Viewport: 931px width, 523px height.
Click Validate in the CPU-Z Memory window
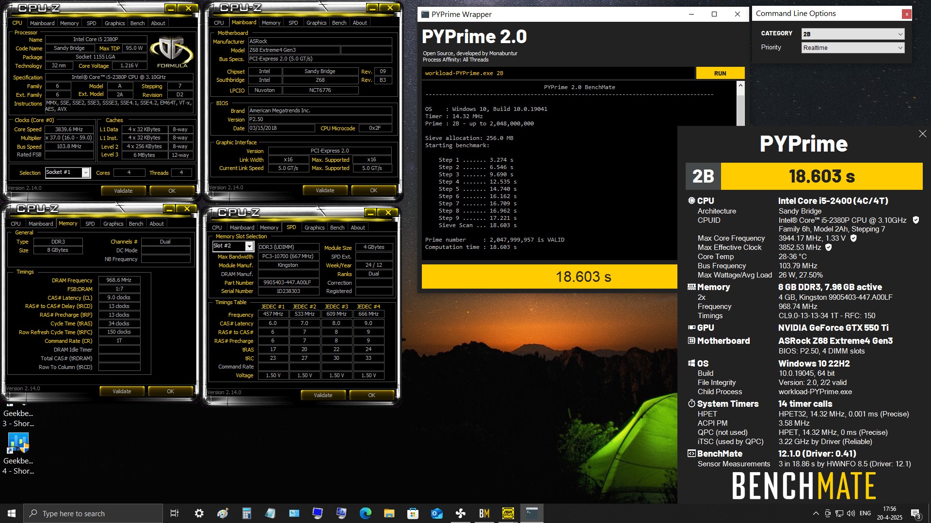(x=122, y=391)
